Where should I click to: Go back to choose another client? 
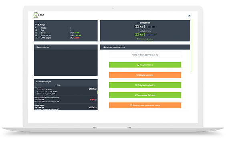click(x=145, y=55)
